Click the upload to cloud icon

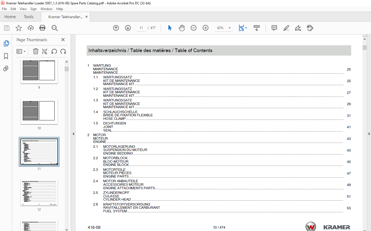[31, 28]
